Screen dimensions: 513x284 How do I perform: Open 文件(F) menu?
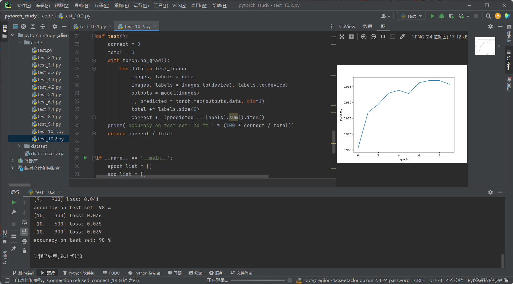click(x=24, y=5)
